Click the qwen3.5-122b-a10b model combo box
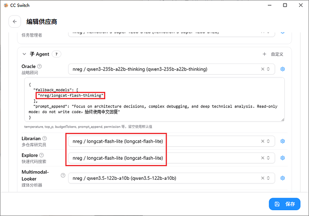This screenshot has width=309, height=216. [172, 178]
